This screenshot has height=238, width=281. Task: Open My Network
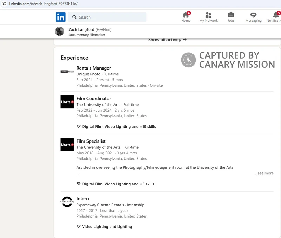click(208, 17)
